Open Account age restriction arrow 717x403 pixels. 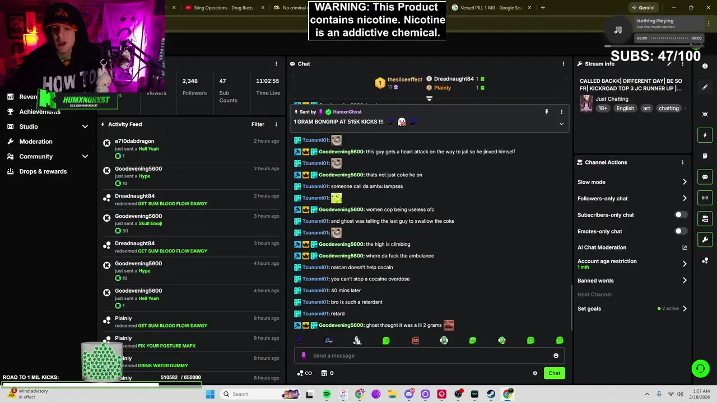[x=685, y=264]
